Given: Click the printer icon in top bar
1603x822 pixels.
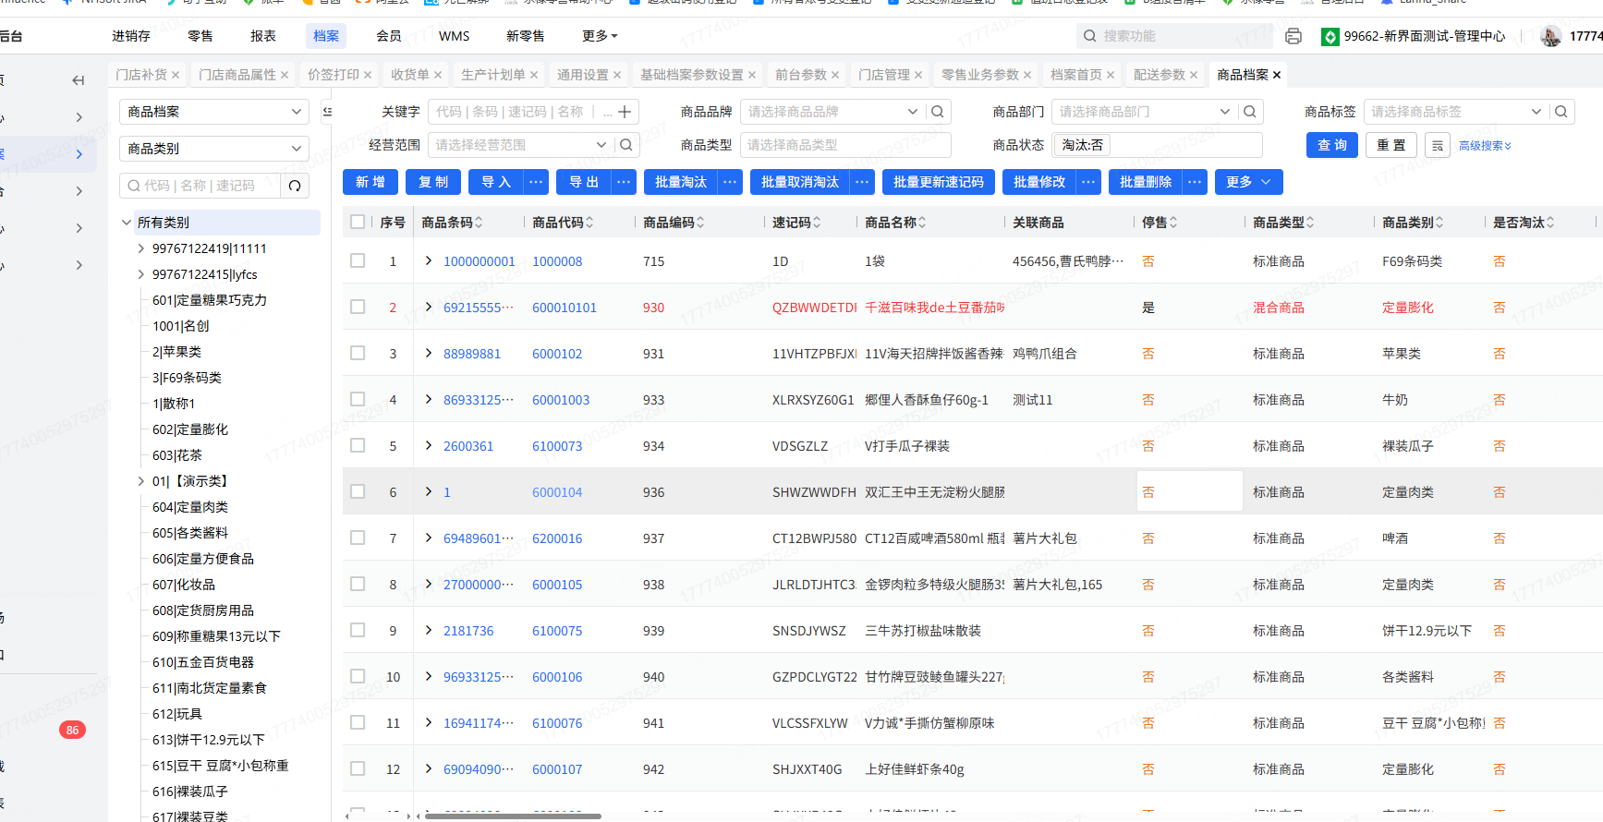Looking at the screenshot, I should click(x=1293, y=36).
